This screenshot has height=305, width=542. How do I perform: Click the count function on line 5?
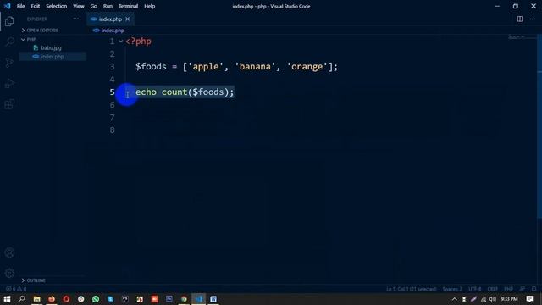(x=174, y=92)
